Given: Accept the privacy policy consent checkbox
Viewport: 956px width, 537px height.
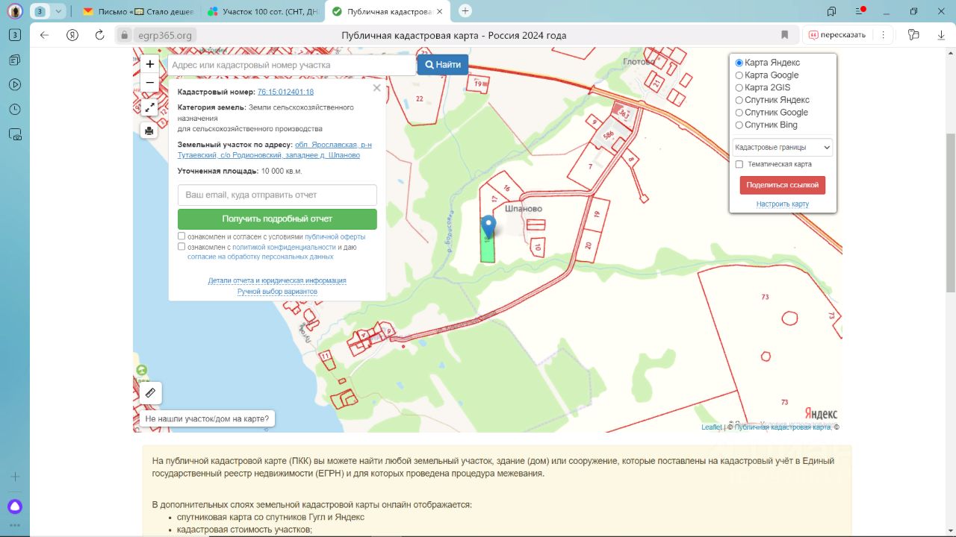Looking at the screenshot, I should click(181, 246).
